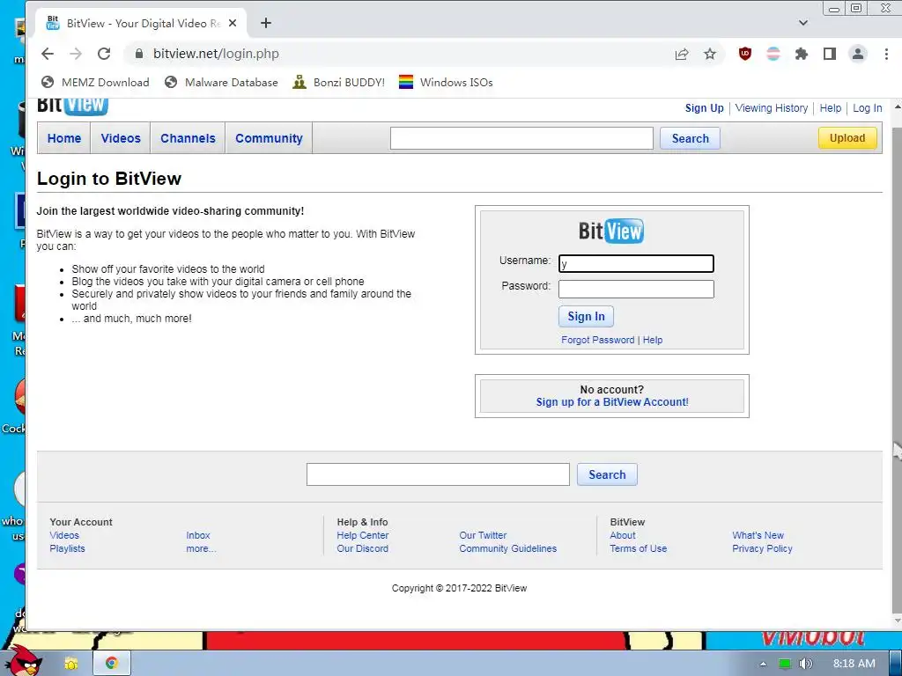
Task: Open the Viewing History link
Action: point(772,108)
